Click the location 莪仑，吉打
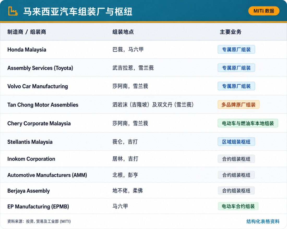The image size is (287, 229). click(x=125, y=142)
